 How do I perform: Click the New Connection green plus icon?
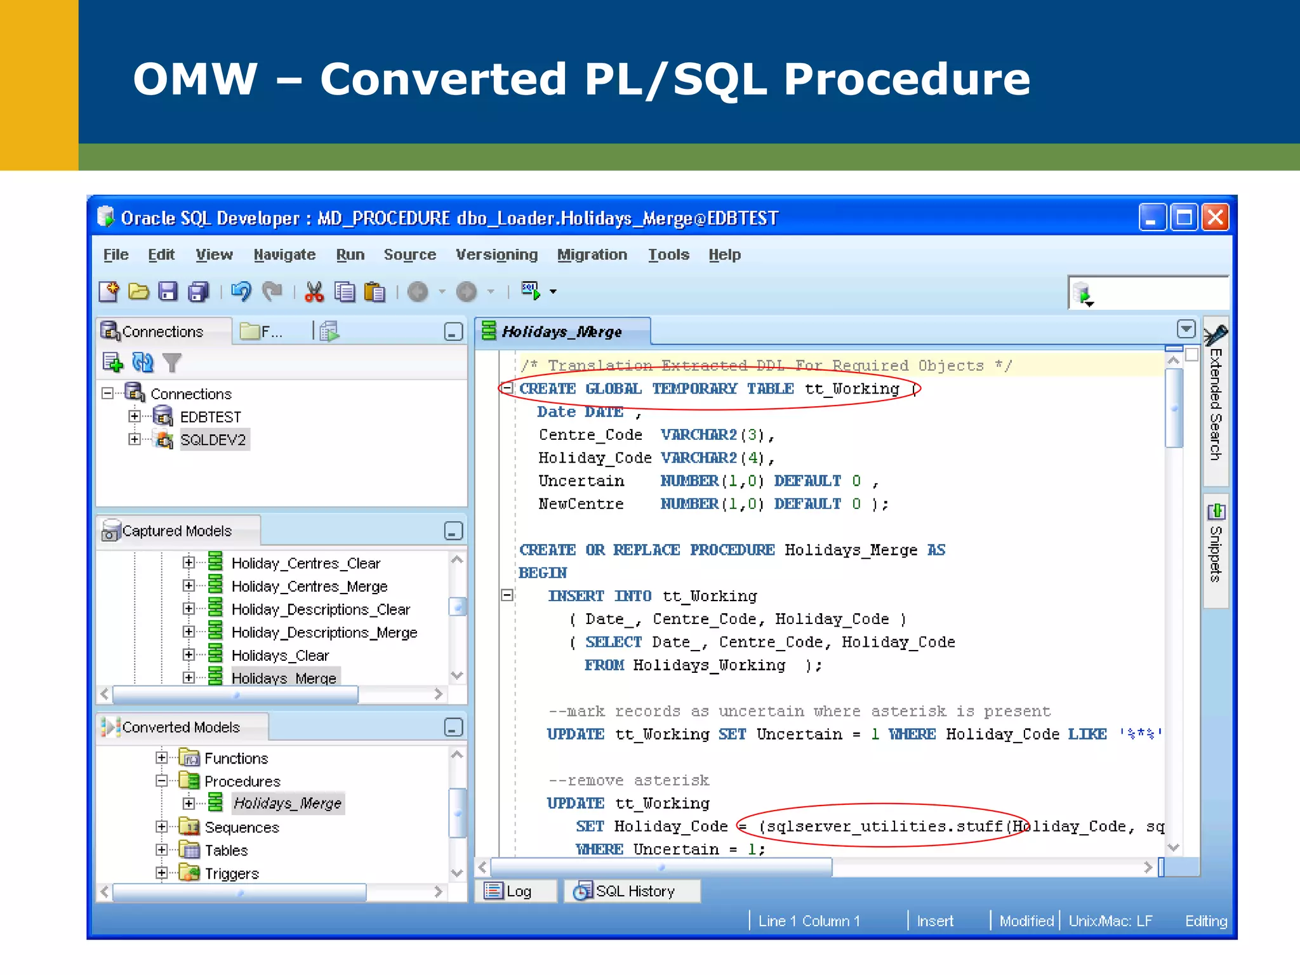[x=112, y=362]
